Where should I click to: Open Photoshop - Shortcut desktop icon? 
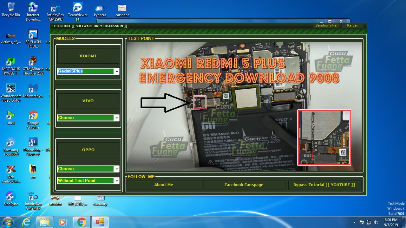coord(33,147)
